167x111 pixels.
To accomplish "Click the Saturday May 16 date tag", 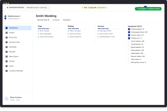I will point(43,20).
